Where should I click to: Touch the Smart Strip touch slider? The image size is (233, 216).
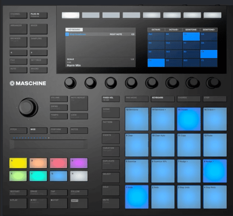coord(48,144)
